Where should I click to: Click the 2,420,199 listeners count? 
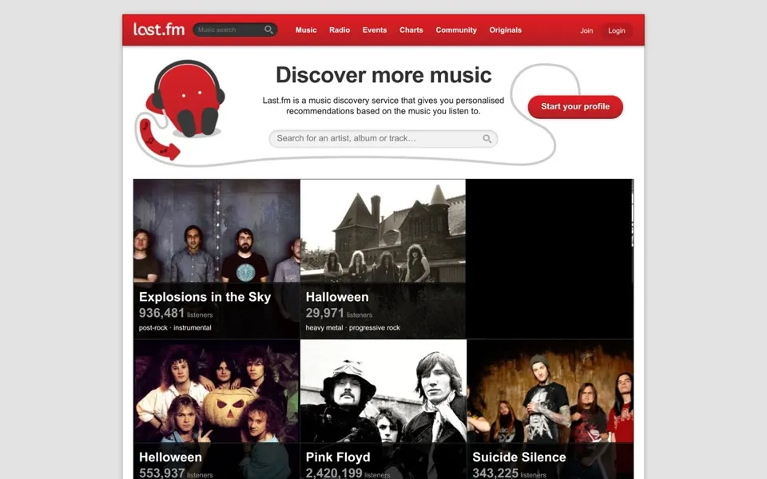(348, 473)
